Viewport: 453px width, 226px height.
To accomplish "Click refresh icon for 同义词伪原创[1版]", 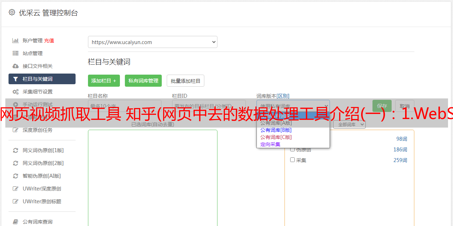I will (x=15, y=150).
